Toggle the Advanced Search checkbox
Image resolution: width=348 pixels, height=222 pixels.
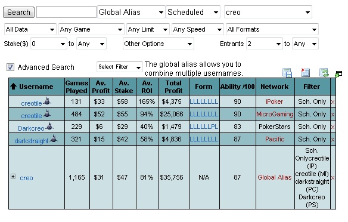(x=10, y=67)
